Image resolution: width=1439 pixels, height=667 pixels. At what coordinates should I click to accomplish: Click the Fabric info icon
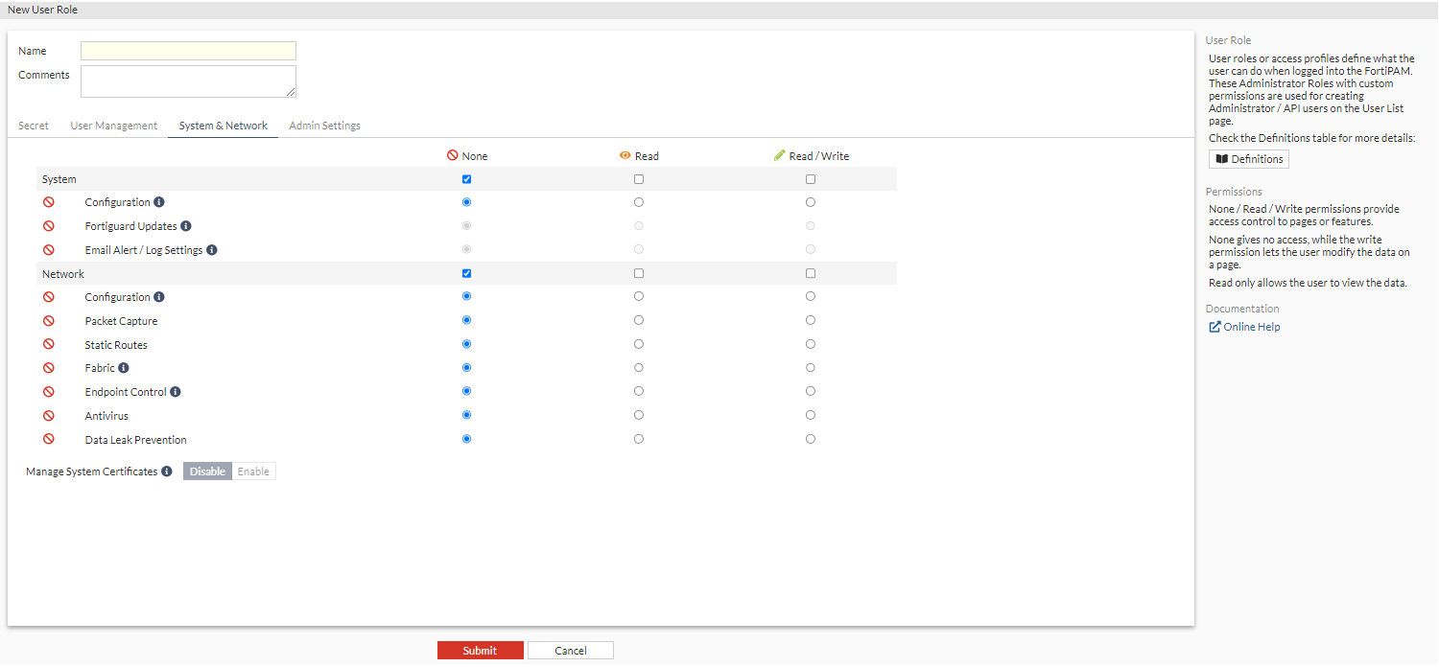(124, 368)
